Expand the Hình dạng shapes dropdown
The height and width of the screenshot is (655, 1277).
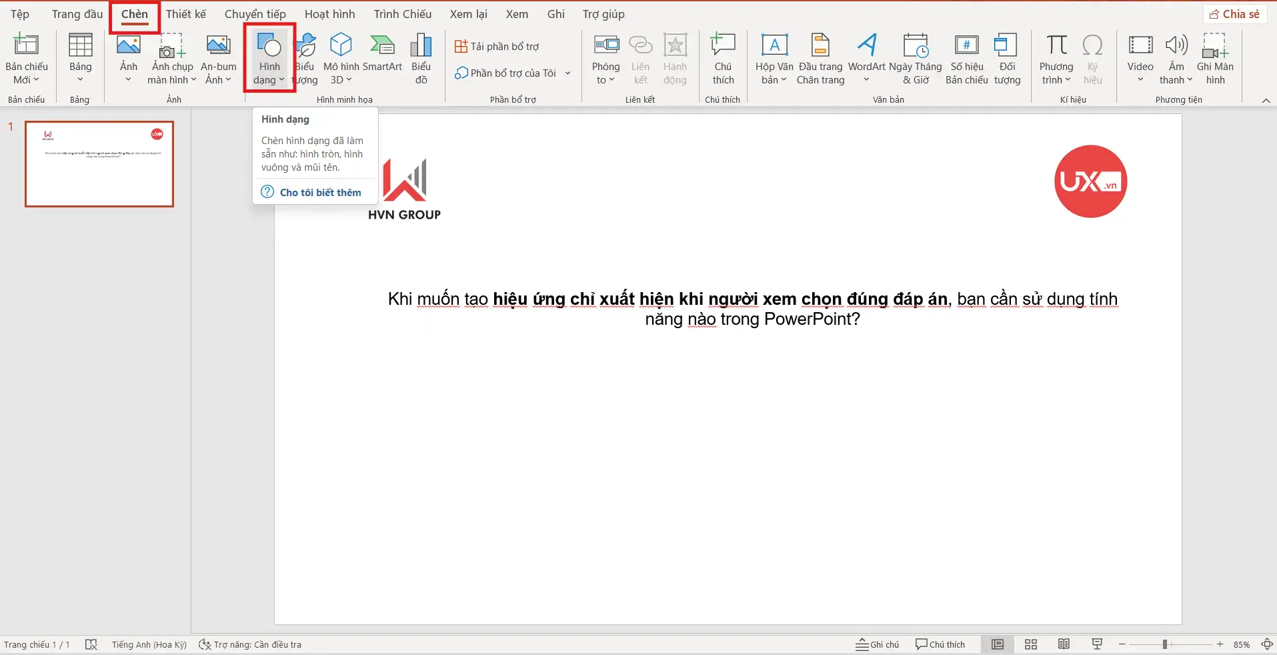coord(269,73)
